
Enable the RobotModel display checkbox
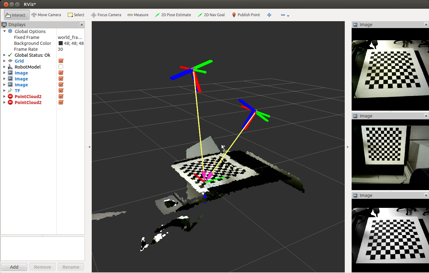pos(61,67)
